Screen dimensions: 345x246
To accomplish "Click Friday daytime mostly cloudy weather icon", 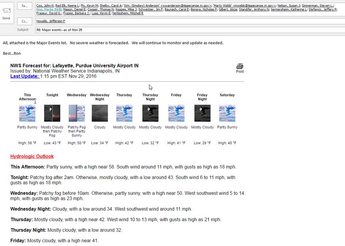I will [176, 113].
